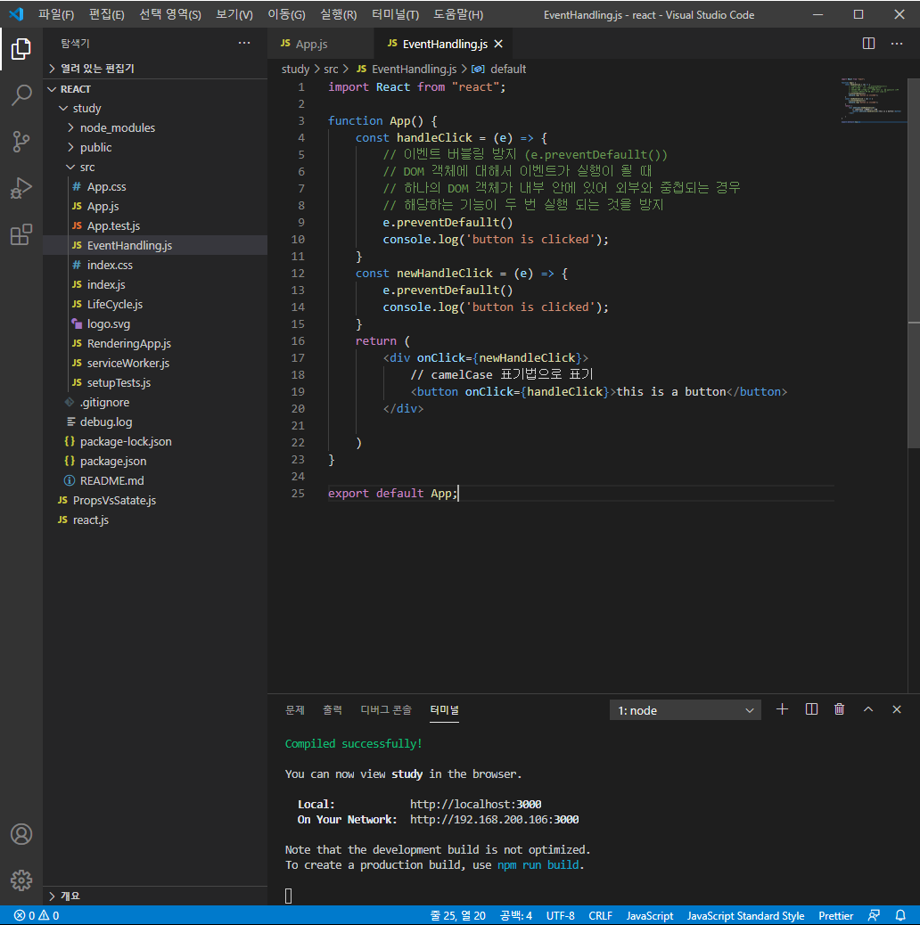Open the Source Control view
This screenshot has width=920, height=925.
tap(21, 142)
